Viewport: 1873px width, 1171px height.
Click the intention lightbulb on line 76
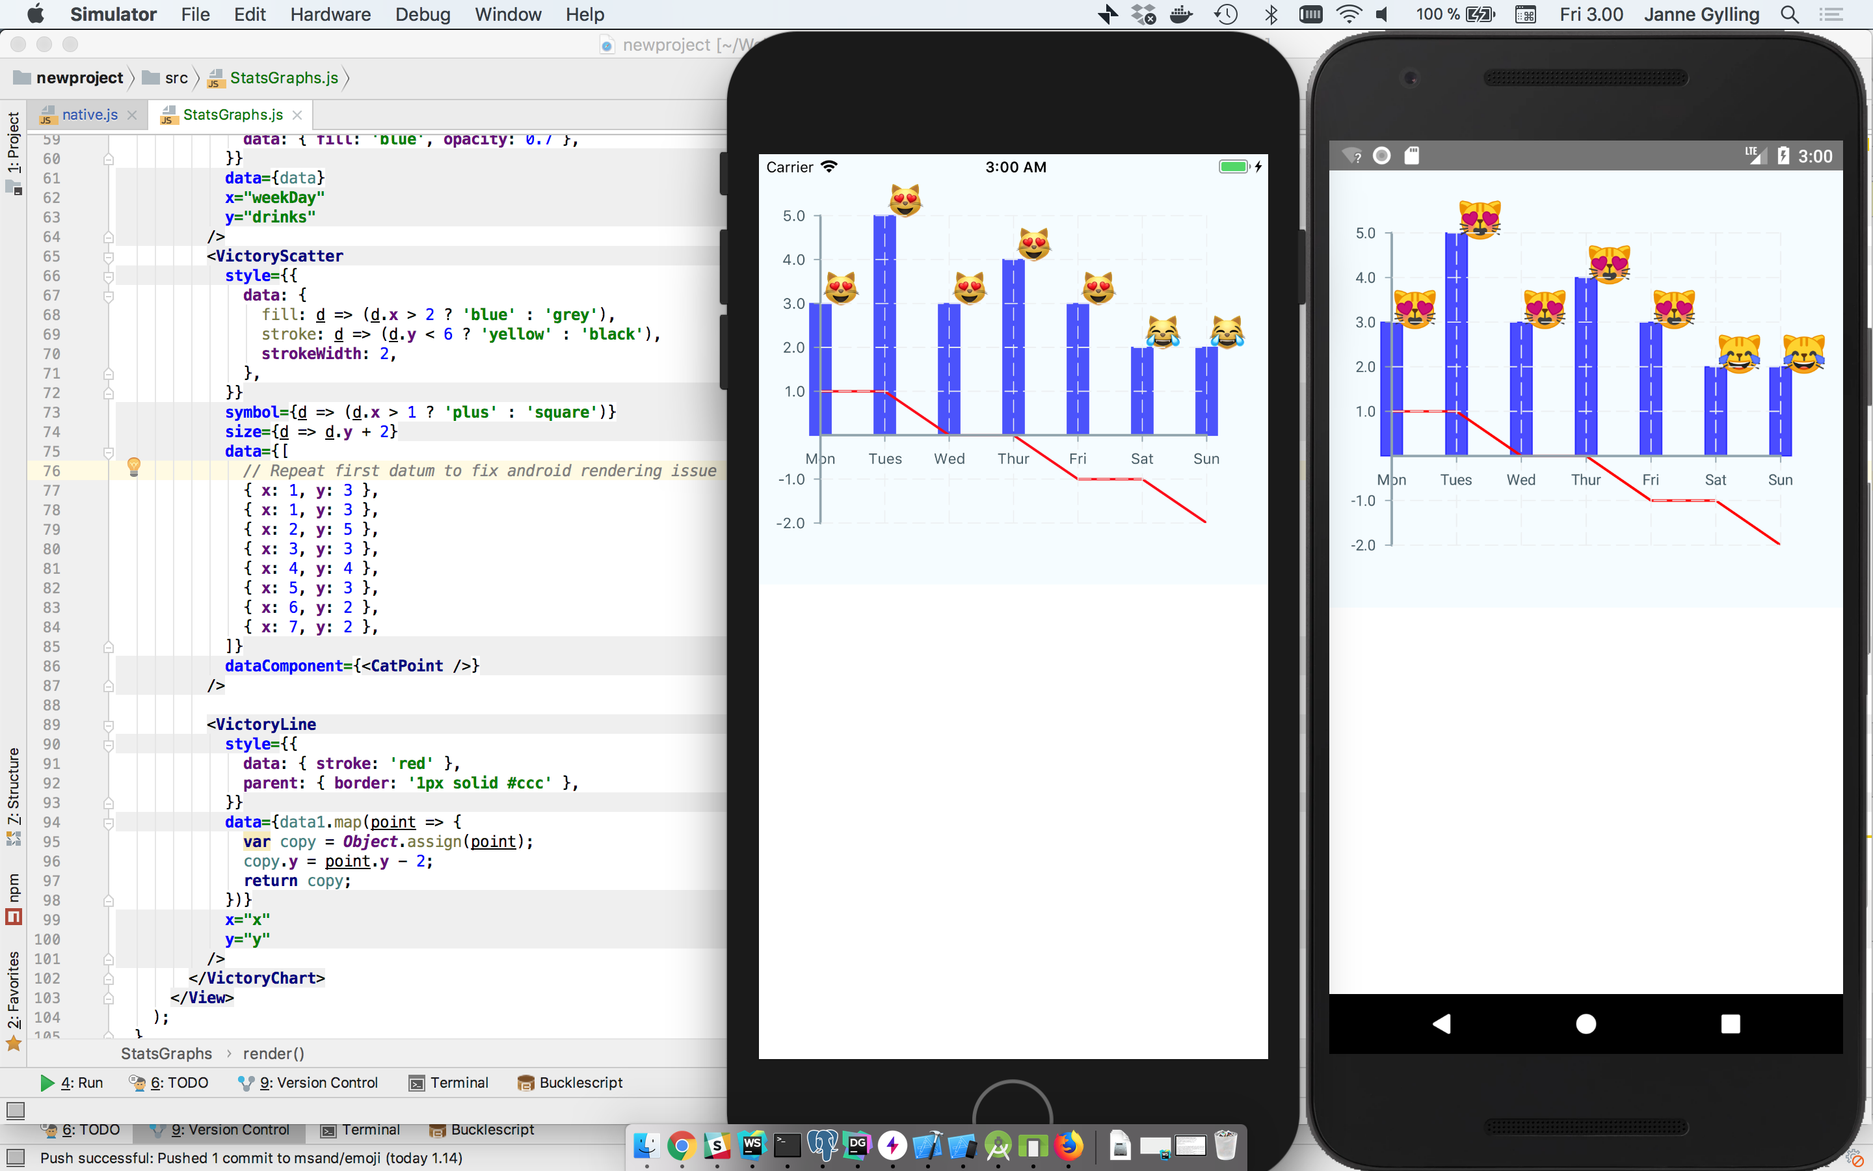[134, 466]
